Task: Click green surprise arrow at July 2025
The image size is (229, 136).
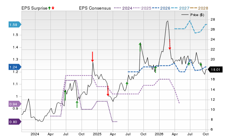Action: 127,84
